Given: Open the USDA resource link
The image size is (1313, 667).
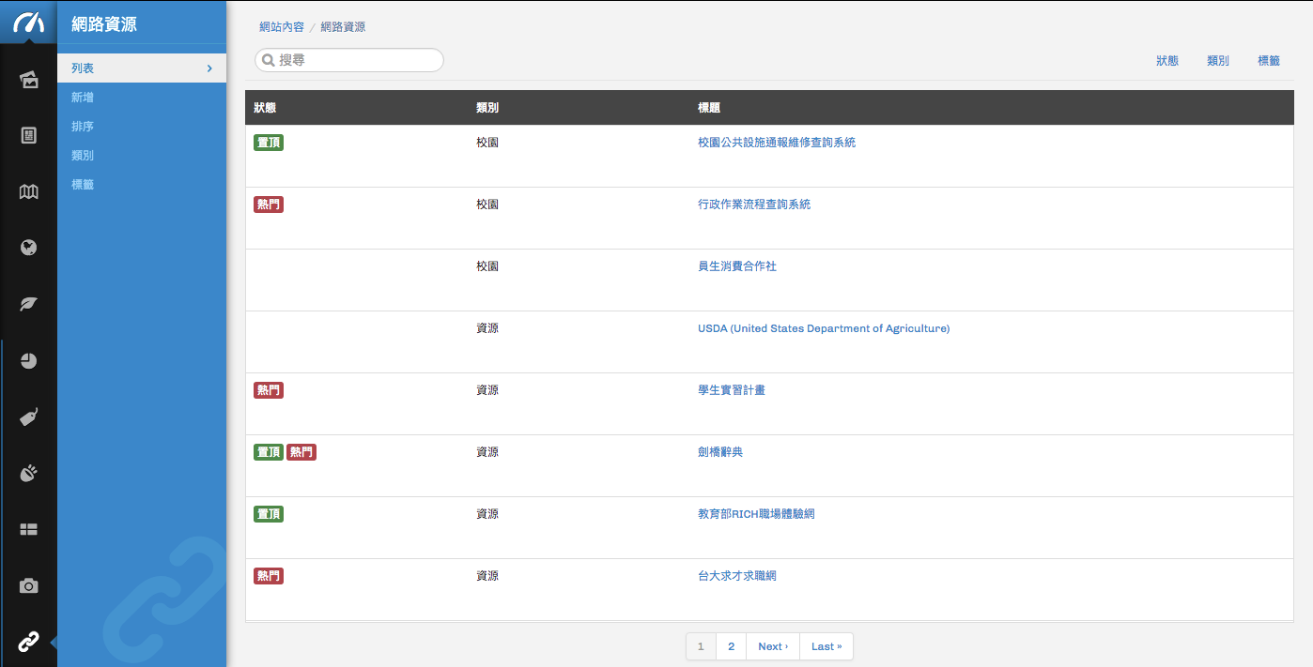Looking at the screenshot, I should tap(823, 328).
